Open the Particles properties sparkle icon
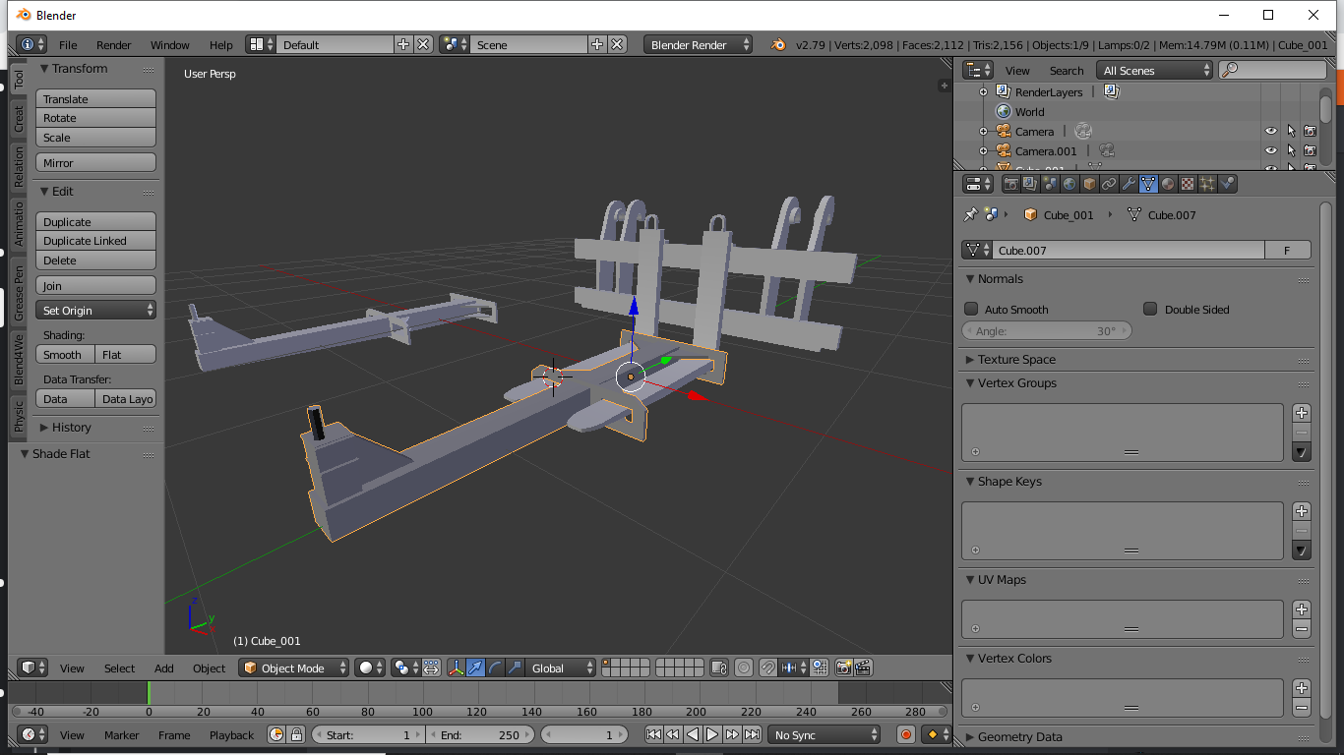The width and height of the screenshot is (1344, 755). pyautogui.click(x=1207, y=184)
